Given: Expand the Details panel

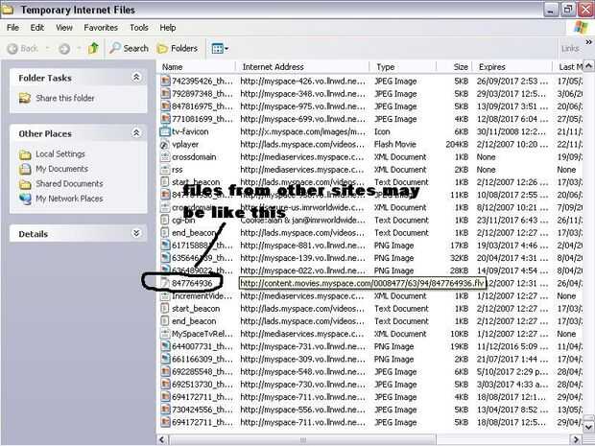Looking at the screenshot, I should tap(136, 233).
